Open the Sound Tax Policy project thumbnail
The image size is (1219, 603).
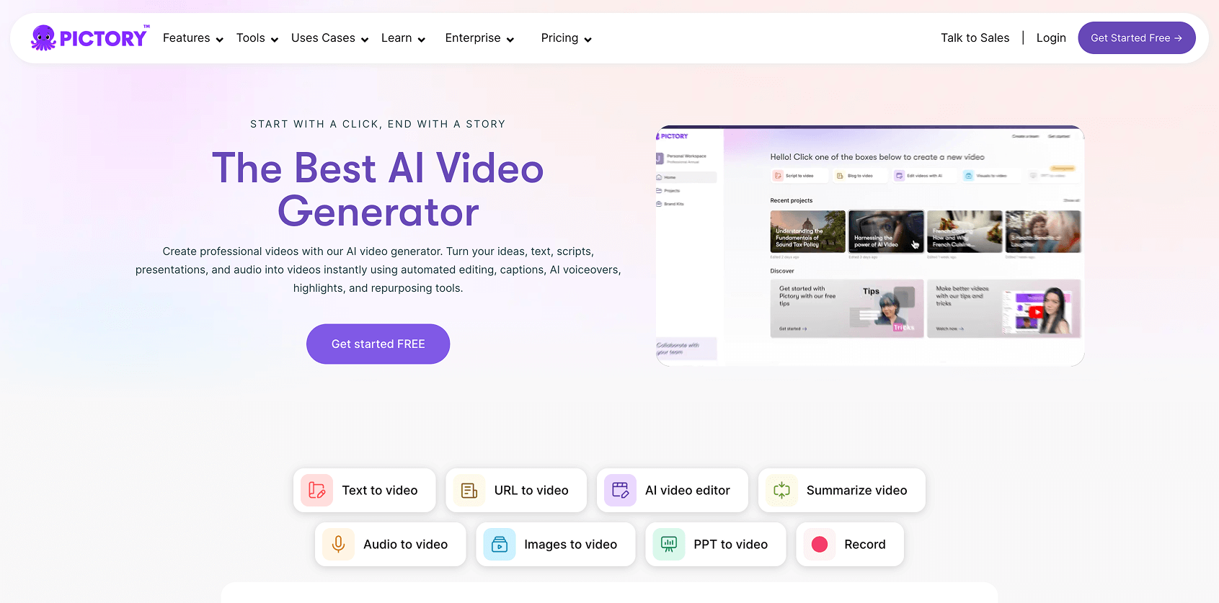pyautogui.click(x=807, y=231)
